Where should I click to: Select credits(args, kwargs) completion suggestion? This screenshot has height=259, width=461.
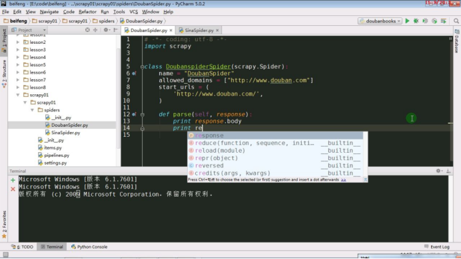click(x=275, y=173)
